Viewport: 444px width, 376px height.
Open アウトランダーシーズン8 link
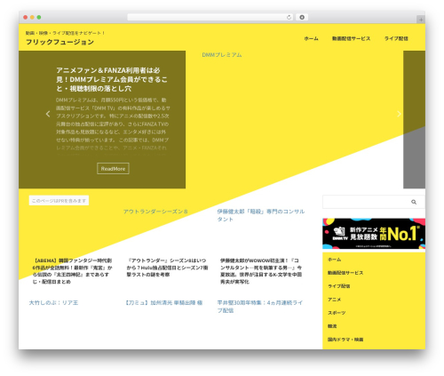[x=155, y=212]
